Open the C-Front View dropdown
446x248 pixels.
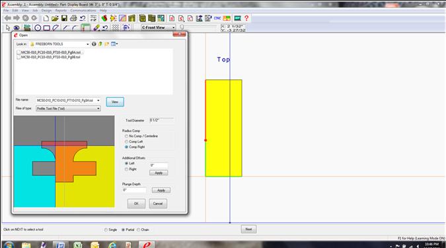[x=174, y=28]
